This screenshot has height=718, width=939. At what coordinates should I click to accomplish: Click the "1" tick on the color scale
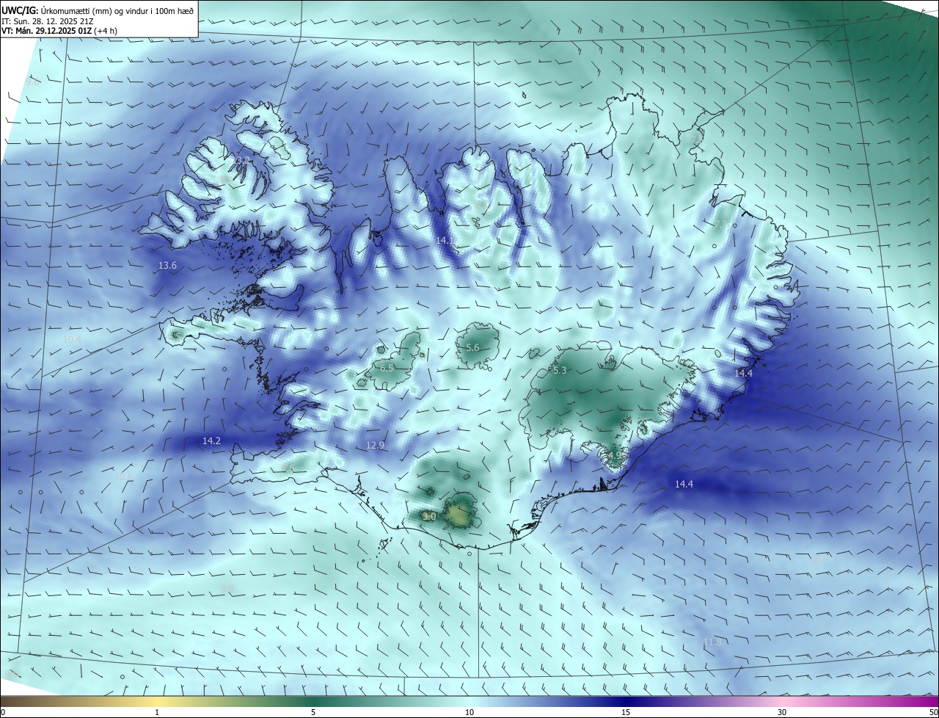[x=157, y=712]
